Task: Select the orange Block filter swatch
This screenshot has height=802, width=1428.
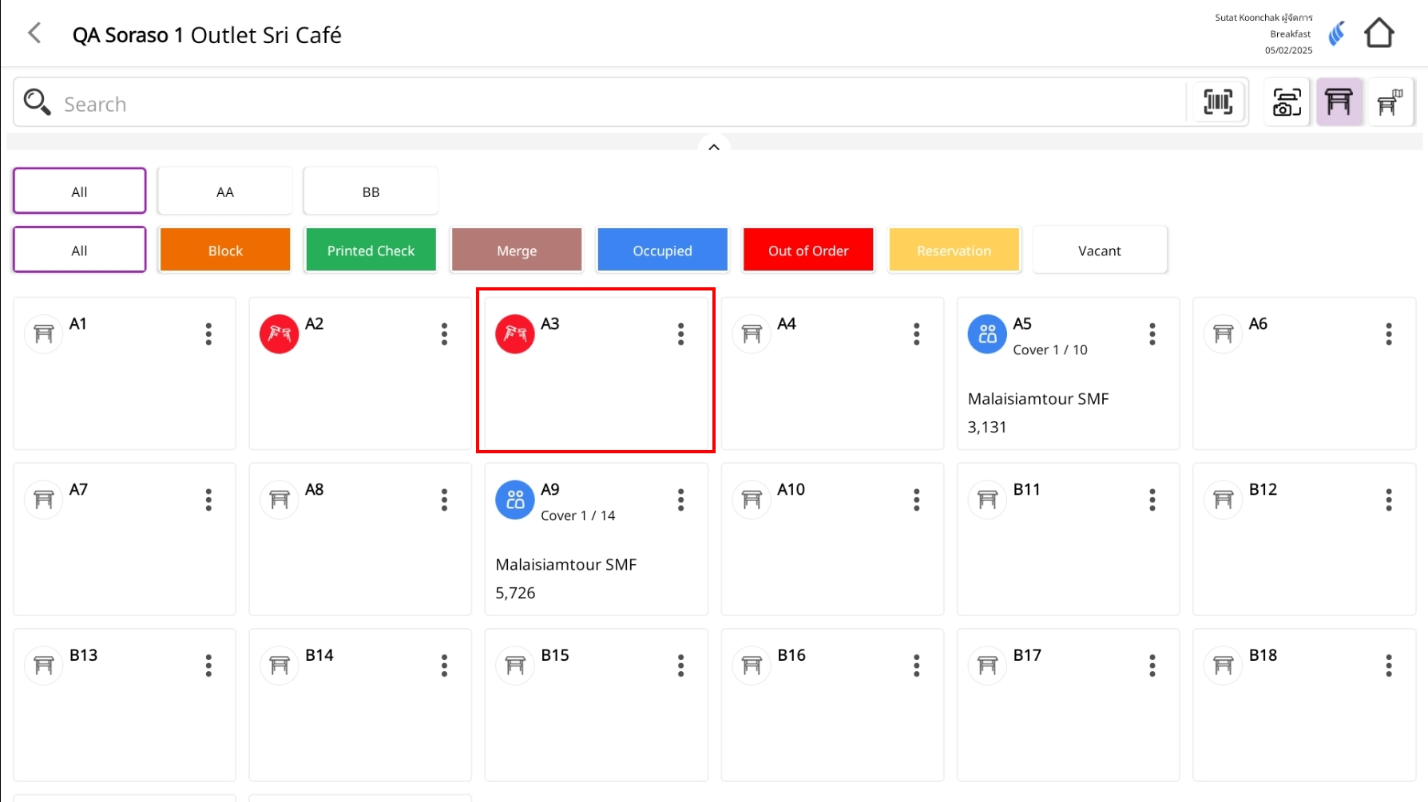Action: click(225, 251)
